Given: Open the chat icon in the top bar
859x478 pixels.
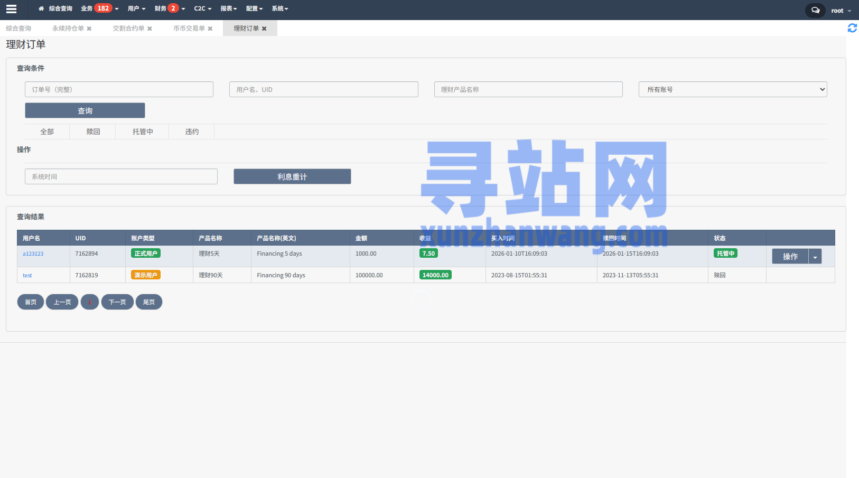Looking at the screenshot, I should (815, 10).
